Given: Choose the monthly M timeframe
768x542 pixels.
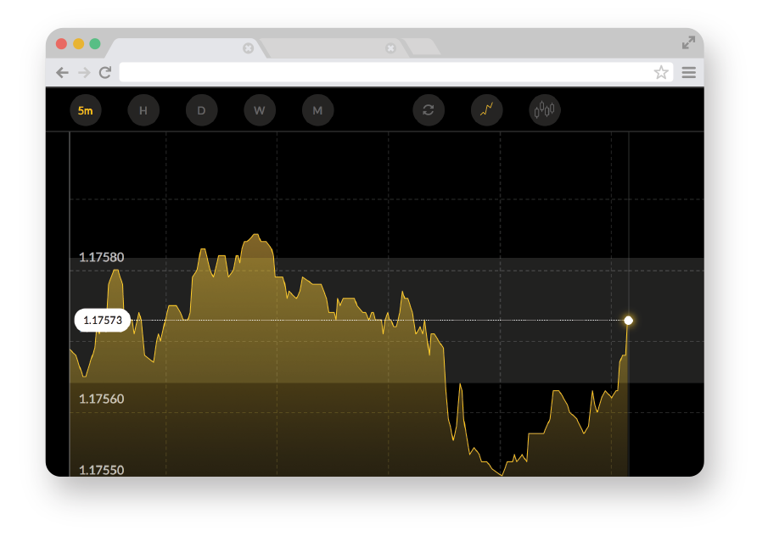Looking at the screenshot, I should coord(317,110).
